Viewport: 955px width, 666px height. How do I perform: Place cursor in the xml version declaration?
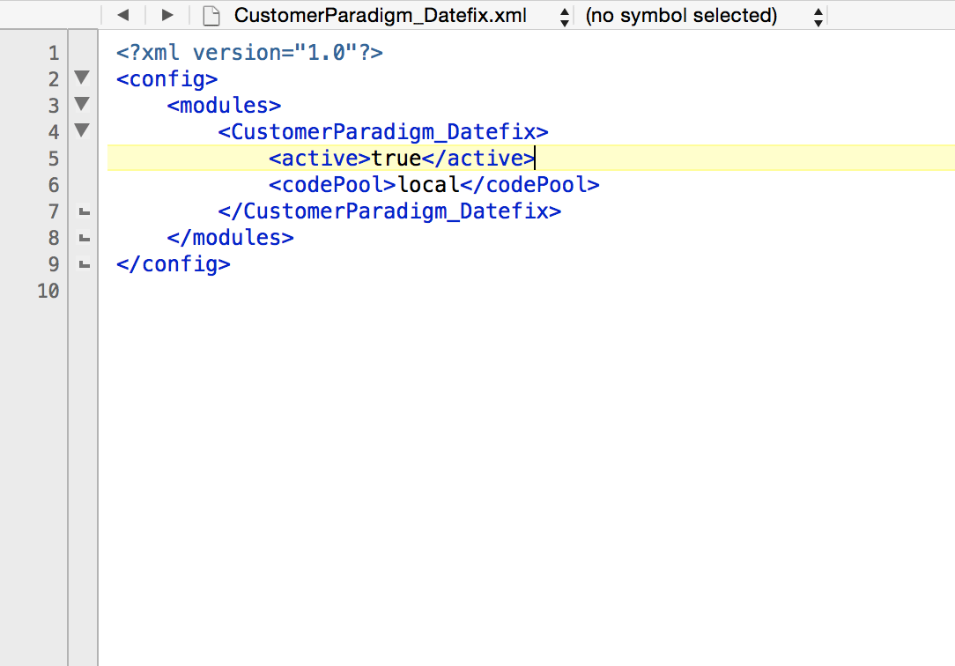pyautogui.click(x=249, y=52)
